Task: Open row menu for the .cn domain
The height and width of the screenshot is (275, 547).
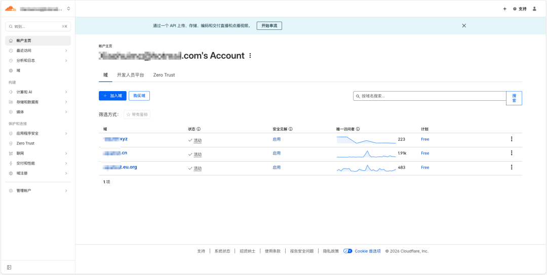Action: 512,153
